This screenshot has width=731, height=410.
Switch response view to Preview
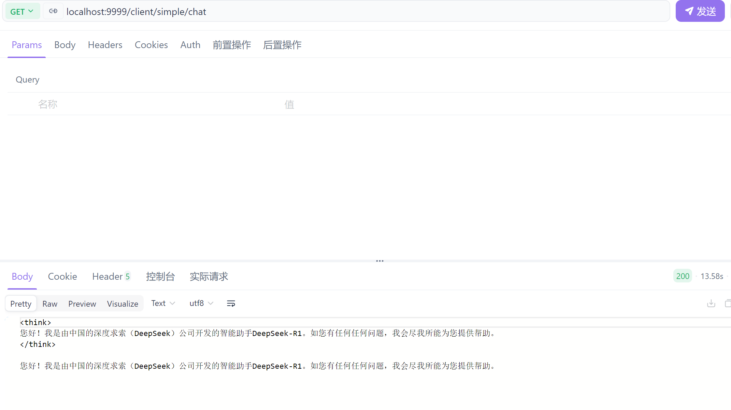pyautogui.click(x=82, y=304)
